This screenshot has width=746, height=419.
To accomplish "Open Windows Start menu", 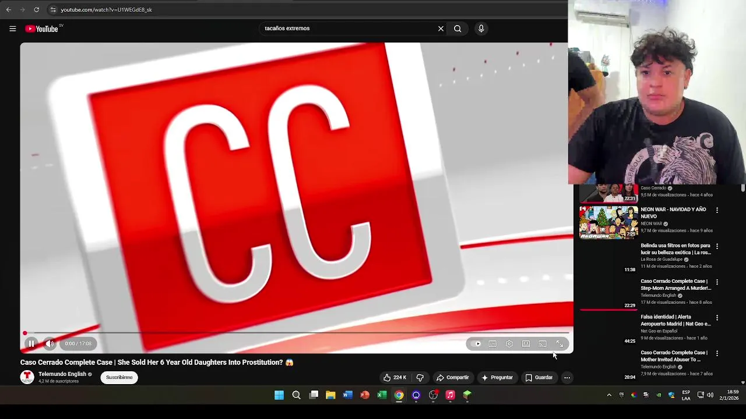I will (279, 395).
